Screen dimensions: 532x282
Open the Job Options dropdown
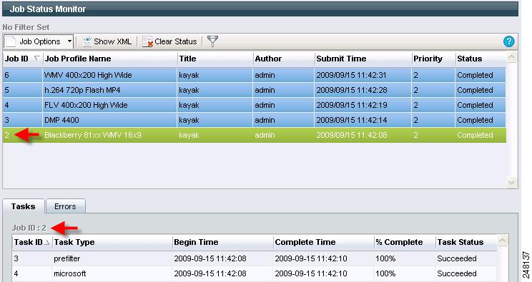tap(39, 41)
